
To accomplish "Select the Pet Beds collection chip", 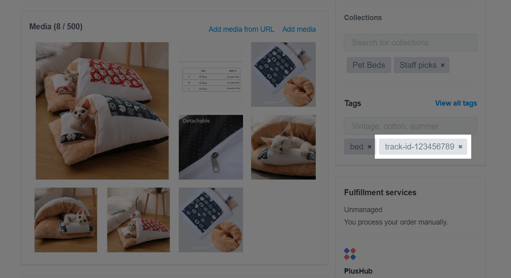I will pyautogui.click(x=369, y=65).
